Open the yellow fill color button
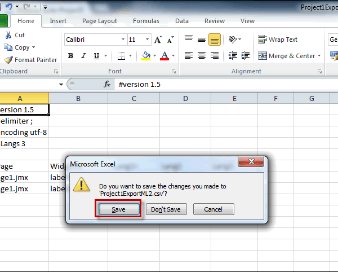The width and height of the screenshot is (338, 272). pos(146,56)
